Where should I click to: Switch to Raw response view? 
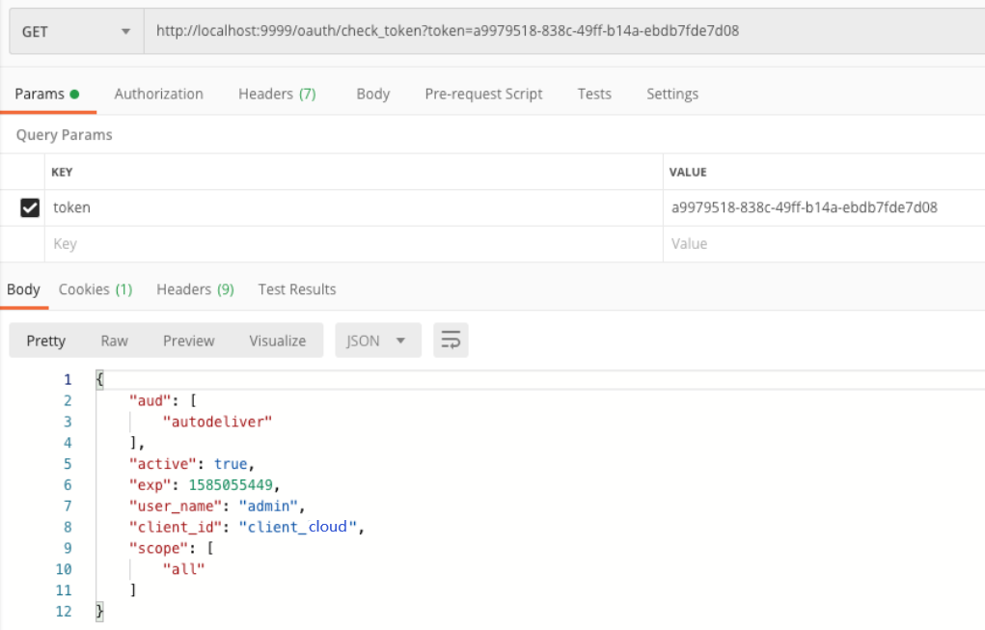point(114,341)
